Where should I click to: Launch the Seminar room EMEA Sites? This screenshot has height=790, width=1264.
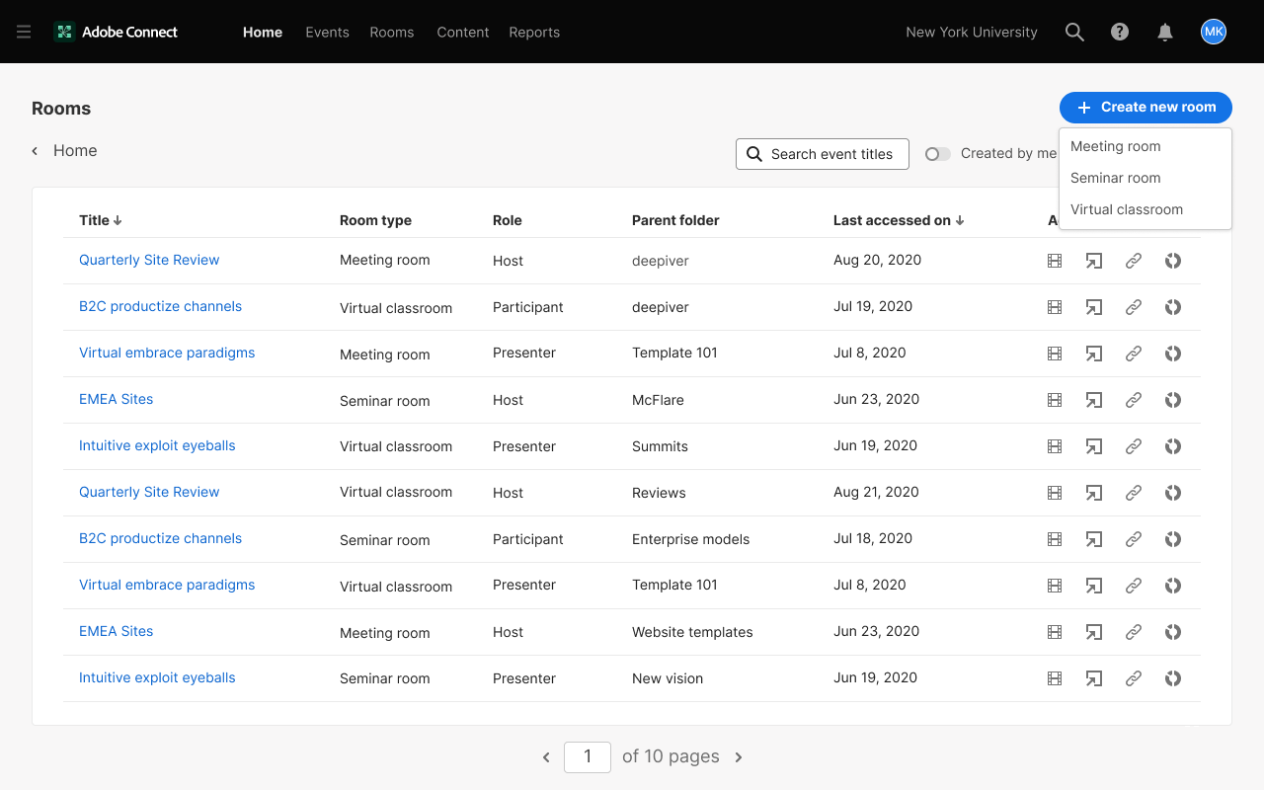click(x=1094, y=400)
